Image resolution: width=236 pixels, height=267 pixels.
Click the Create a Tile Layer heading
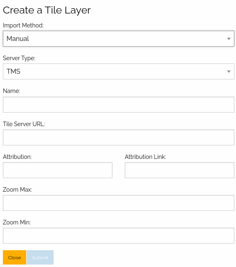pos(47,10)
